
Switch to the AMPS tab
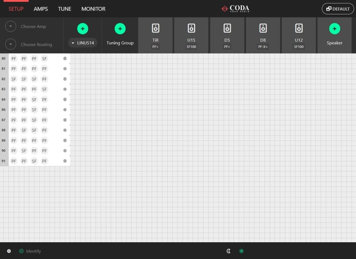[x=40, y=9]
